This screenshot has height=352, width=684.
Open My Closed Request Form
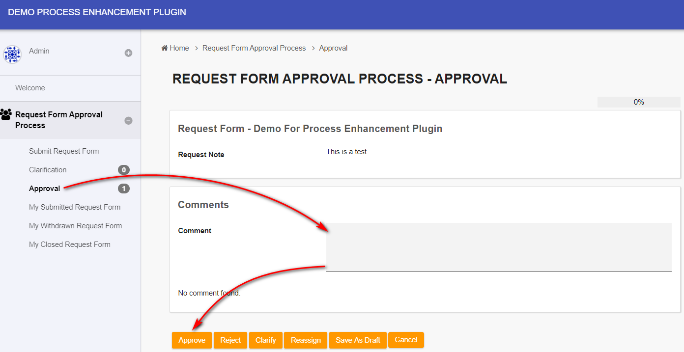pos(70,244)
